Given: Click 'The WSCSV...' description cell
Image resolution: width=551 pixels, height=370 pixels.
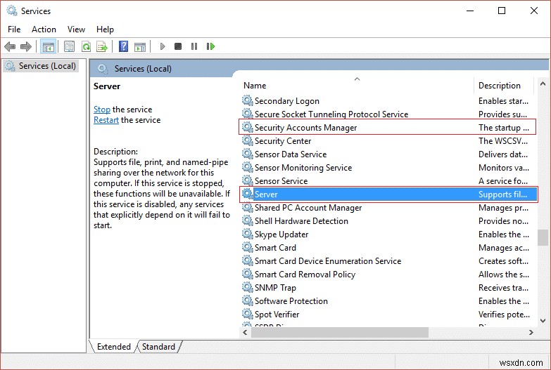Looking at the screenshot, I should [x=503, y=141].
